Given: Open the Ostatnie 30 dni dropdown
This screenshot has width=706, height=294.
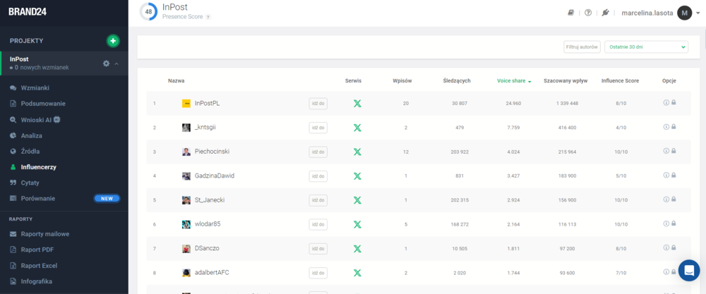Looking at the screenshot, I should (646, 47).
